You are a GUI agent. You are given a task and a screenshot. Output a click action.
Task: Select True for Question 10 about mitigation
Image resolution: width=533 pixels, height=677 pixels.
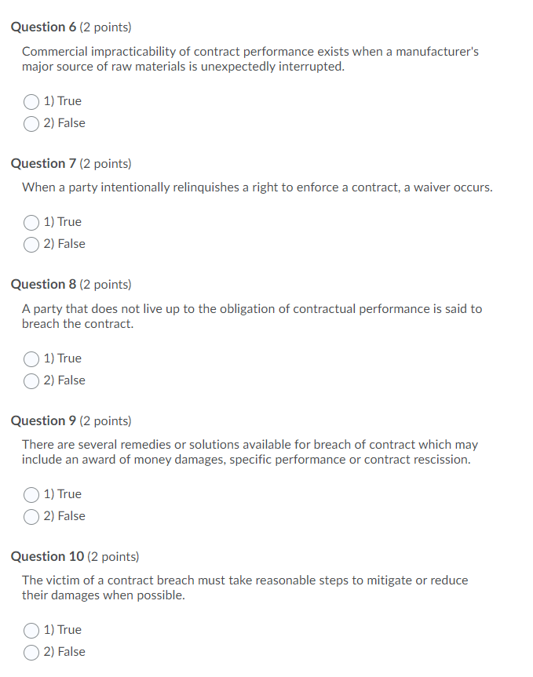[31, 630]
